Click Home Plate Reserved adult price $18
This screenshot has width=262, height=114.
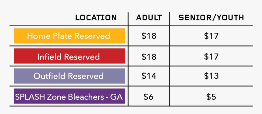point(149,36)
